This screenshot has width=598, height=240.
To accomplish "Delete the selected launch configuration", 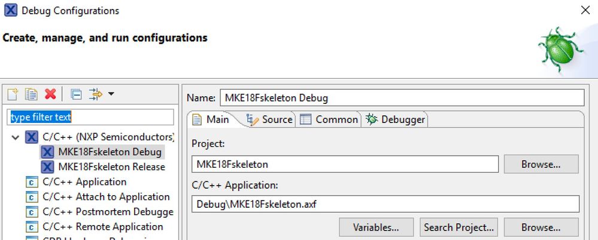I will click(50, 94).
